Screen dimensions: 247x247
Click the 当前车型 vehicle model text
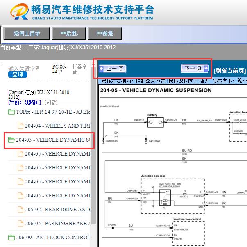click(x=58, y=47)
